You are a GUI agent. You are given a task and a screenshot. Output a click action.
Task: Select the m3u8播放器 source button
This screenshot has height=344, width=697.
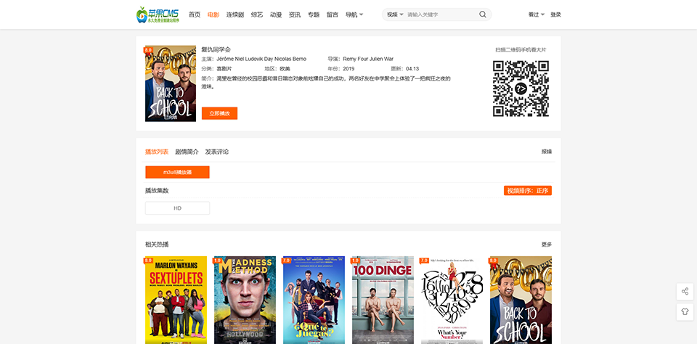click(177, 172)
